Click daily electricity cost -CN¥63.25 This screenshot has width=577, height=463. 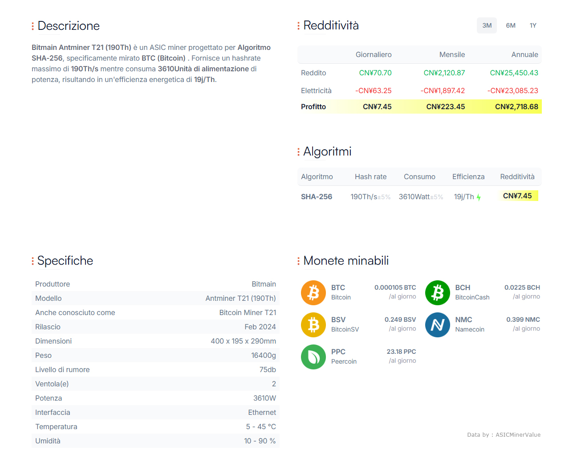tap(374, 91)
